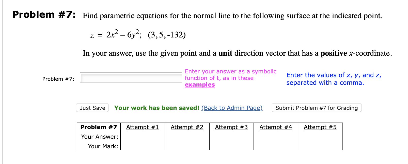408x164 pixels.
Task: Click inside the Problem #7 answer field
Action: pyautogui.click(x=130, y=77)
